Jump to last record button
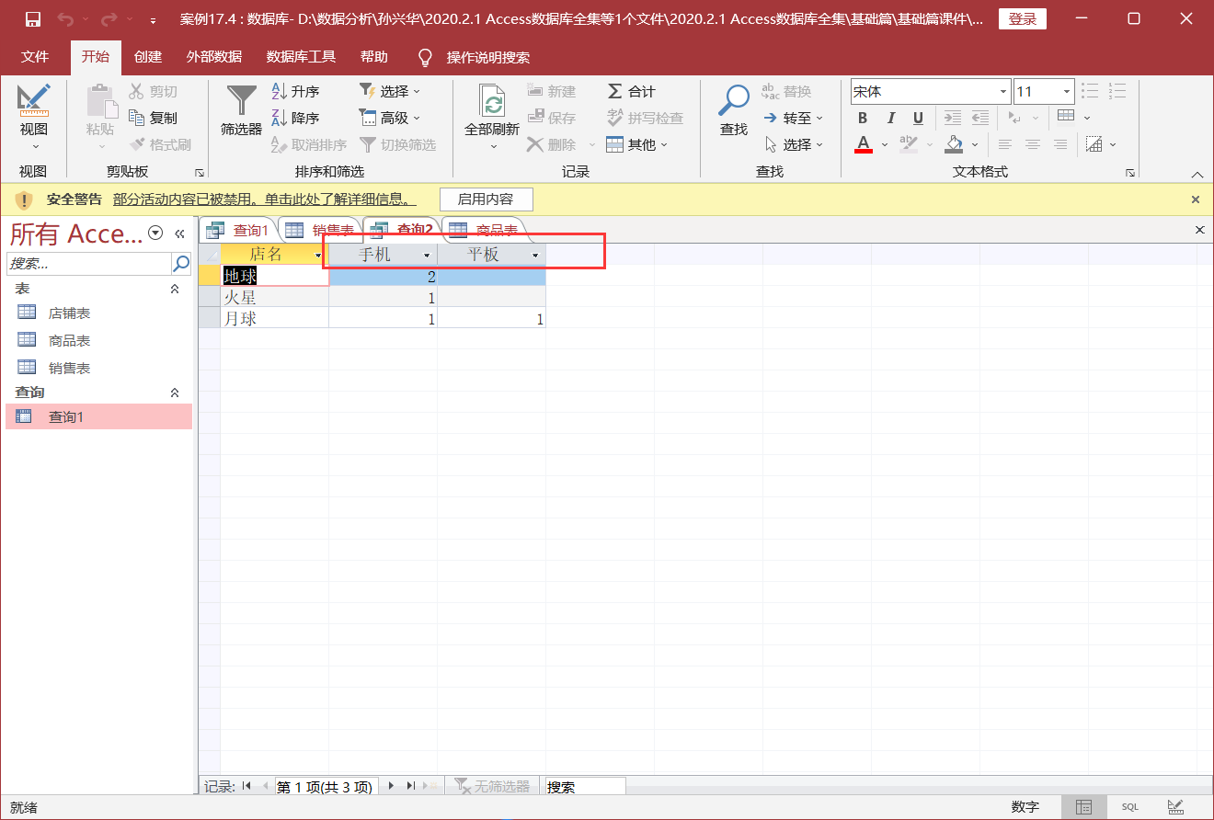The height and width of the screenshot is (820, 1214). tap(411, 787)
